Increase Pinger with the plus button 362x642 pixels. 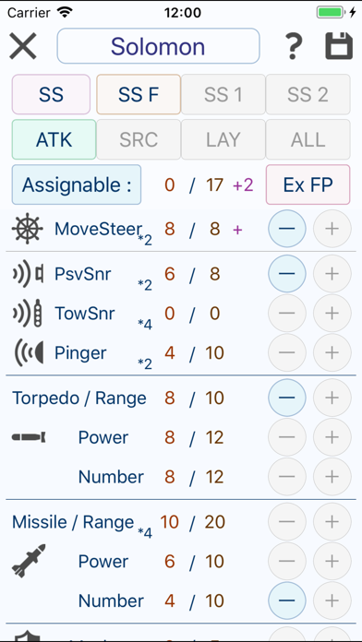pyautogui.click(x=332, y=352)
